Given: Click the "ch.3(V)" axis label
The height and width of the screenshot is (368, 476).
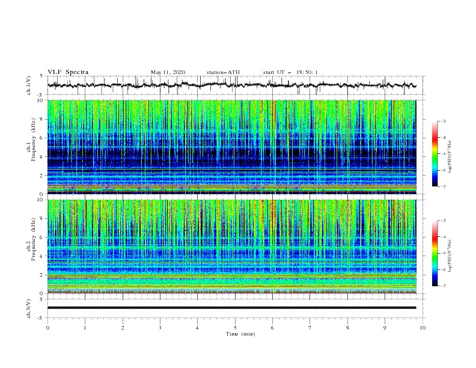Looking at the screenshot, I should click(29, 308).
